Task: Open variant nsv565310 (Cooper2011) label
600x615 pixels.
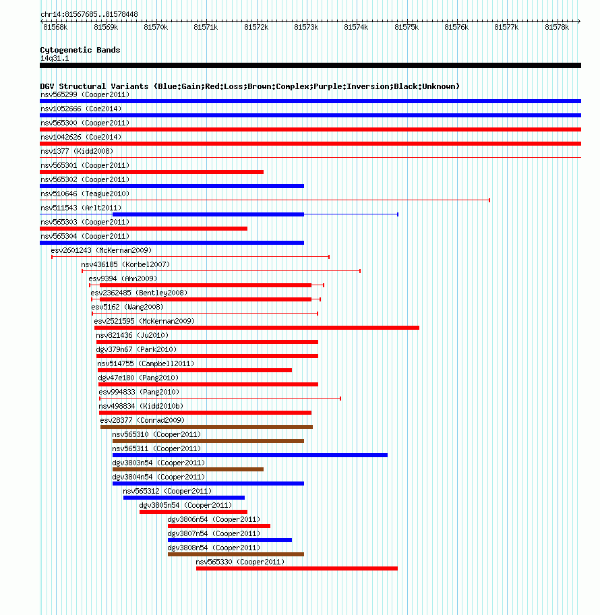Action: click(156, 434)
